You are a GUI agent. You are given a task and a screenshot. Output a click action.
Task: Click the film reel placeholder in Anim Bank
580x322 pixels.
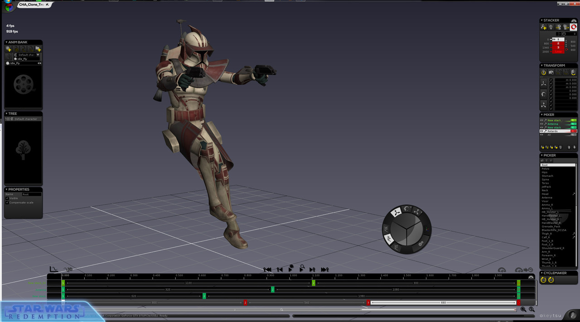click(x=23, y=84)
